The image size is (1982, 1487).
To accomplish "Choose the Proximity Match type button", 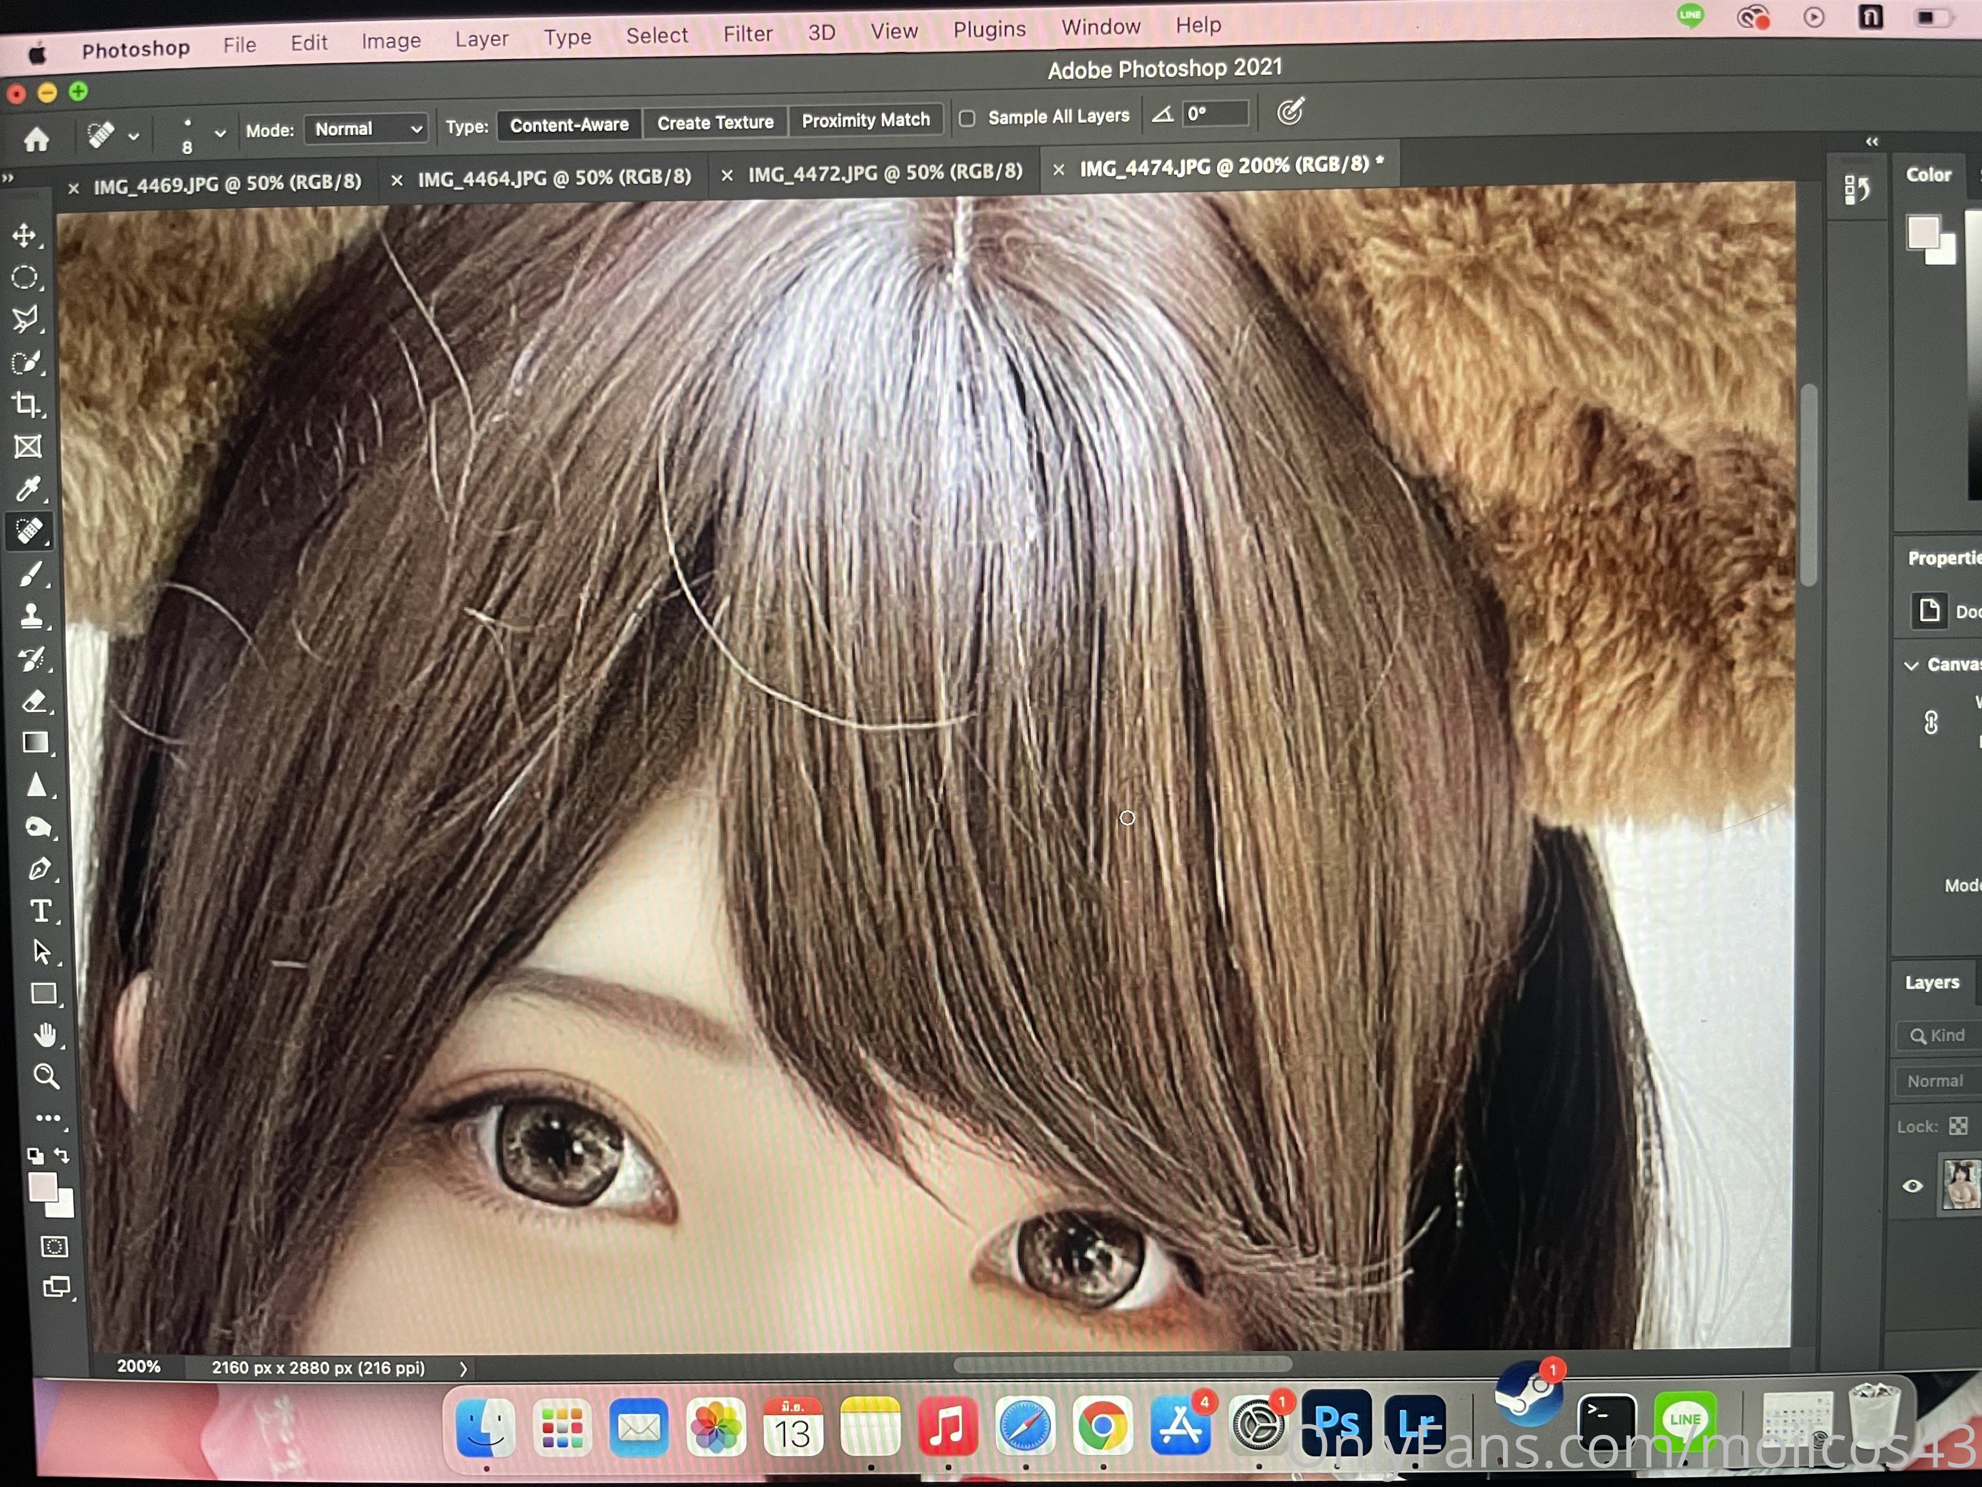I will (x=865, y=120).
